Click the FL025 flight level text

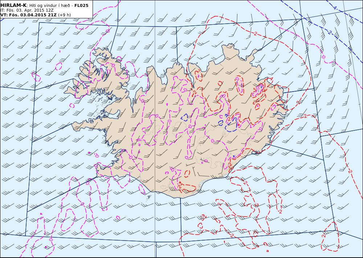point(81,5)
